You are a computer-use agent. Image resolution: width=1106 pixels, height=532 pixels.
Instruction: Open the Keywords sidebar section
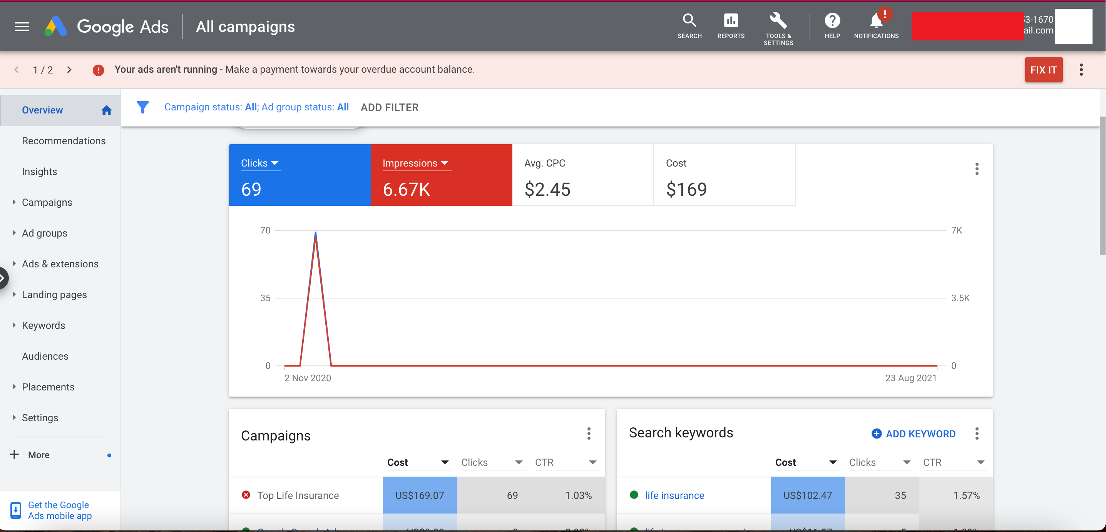pos(44,325)
